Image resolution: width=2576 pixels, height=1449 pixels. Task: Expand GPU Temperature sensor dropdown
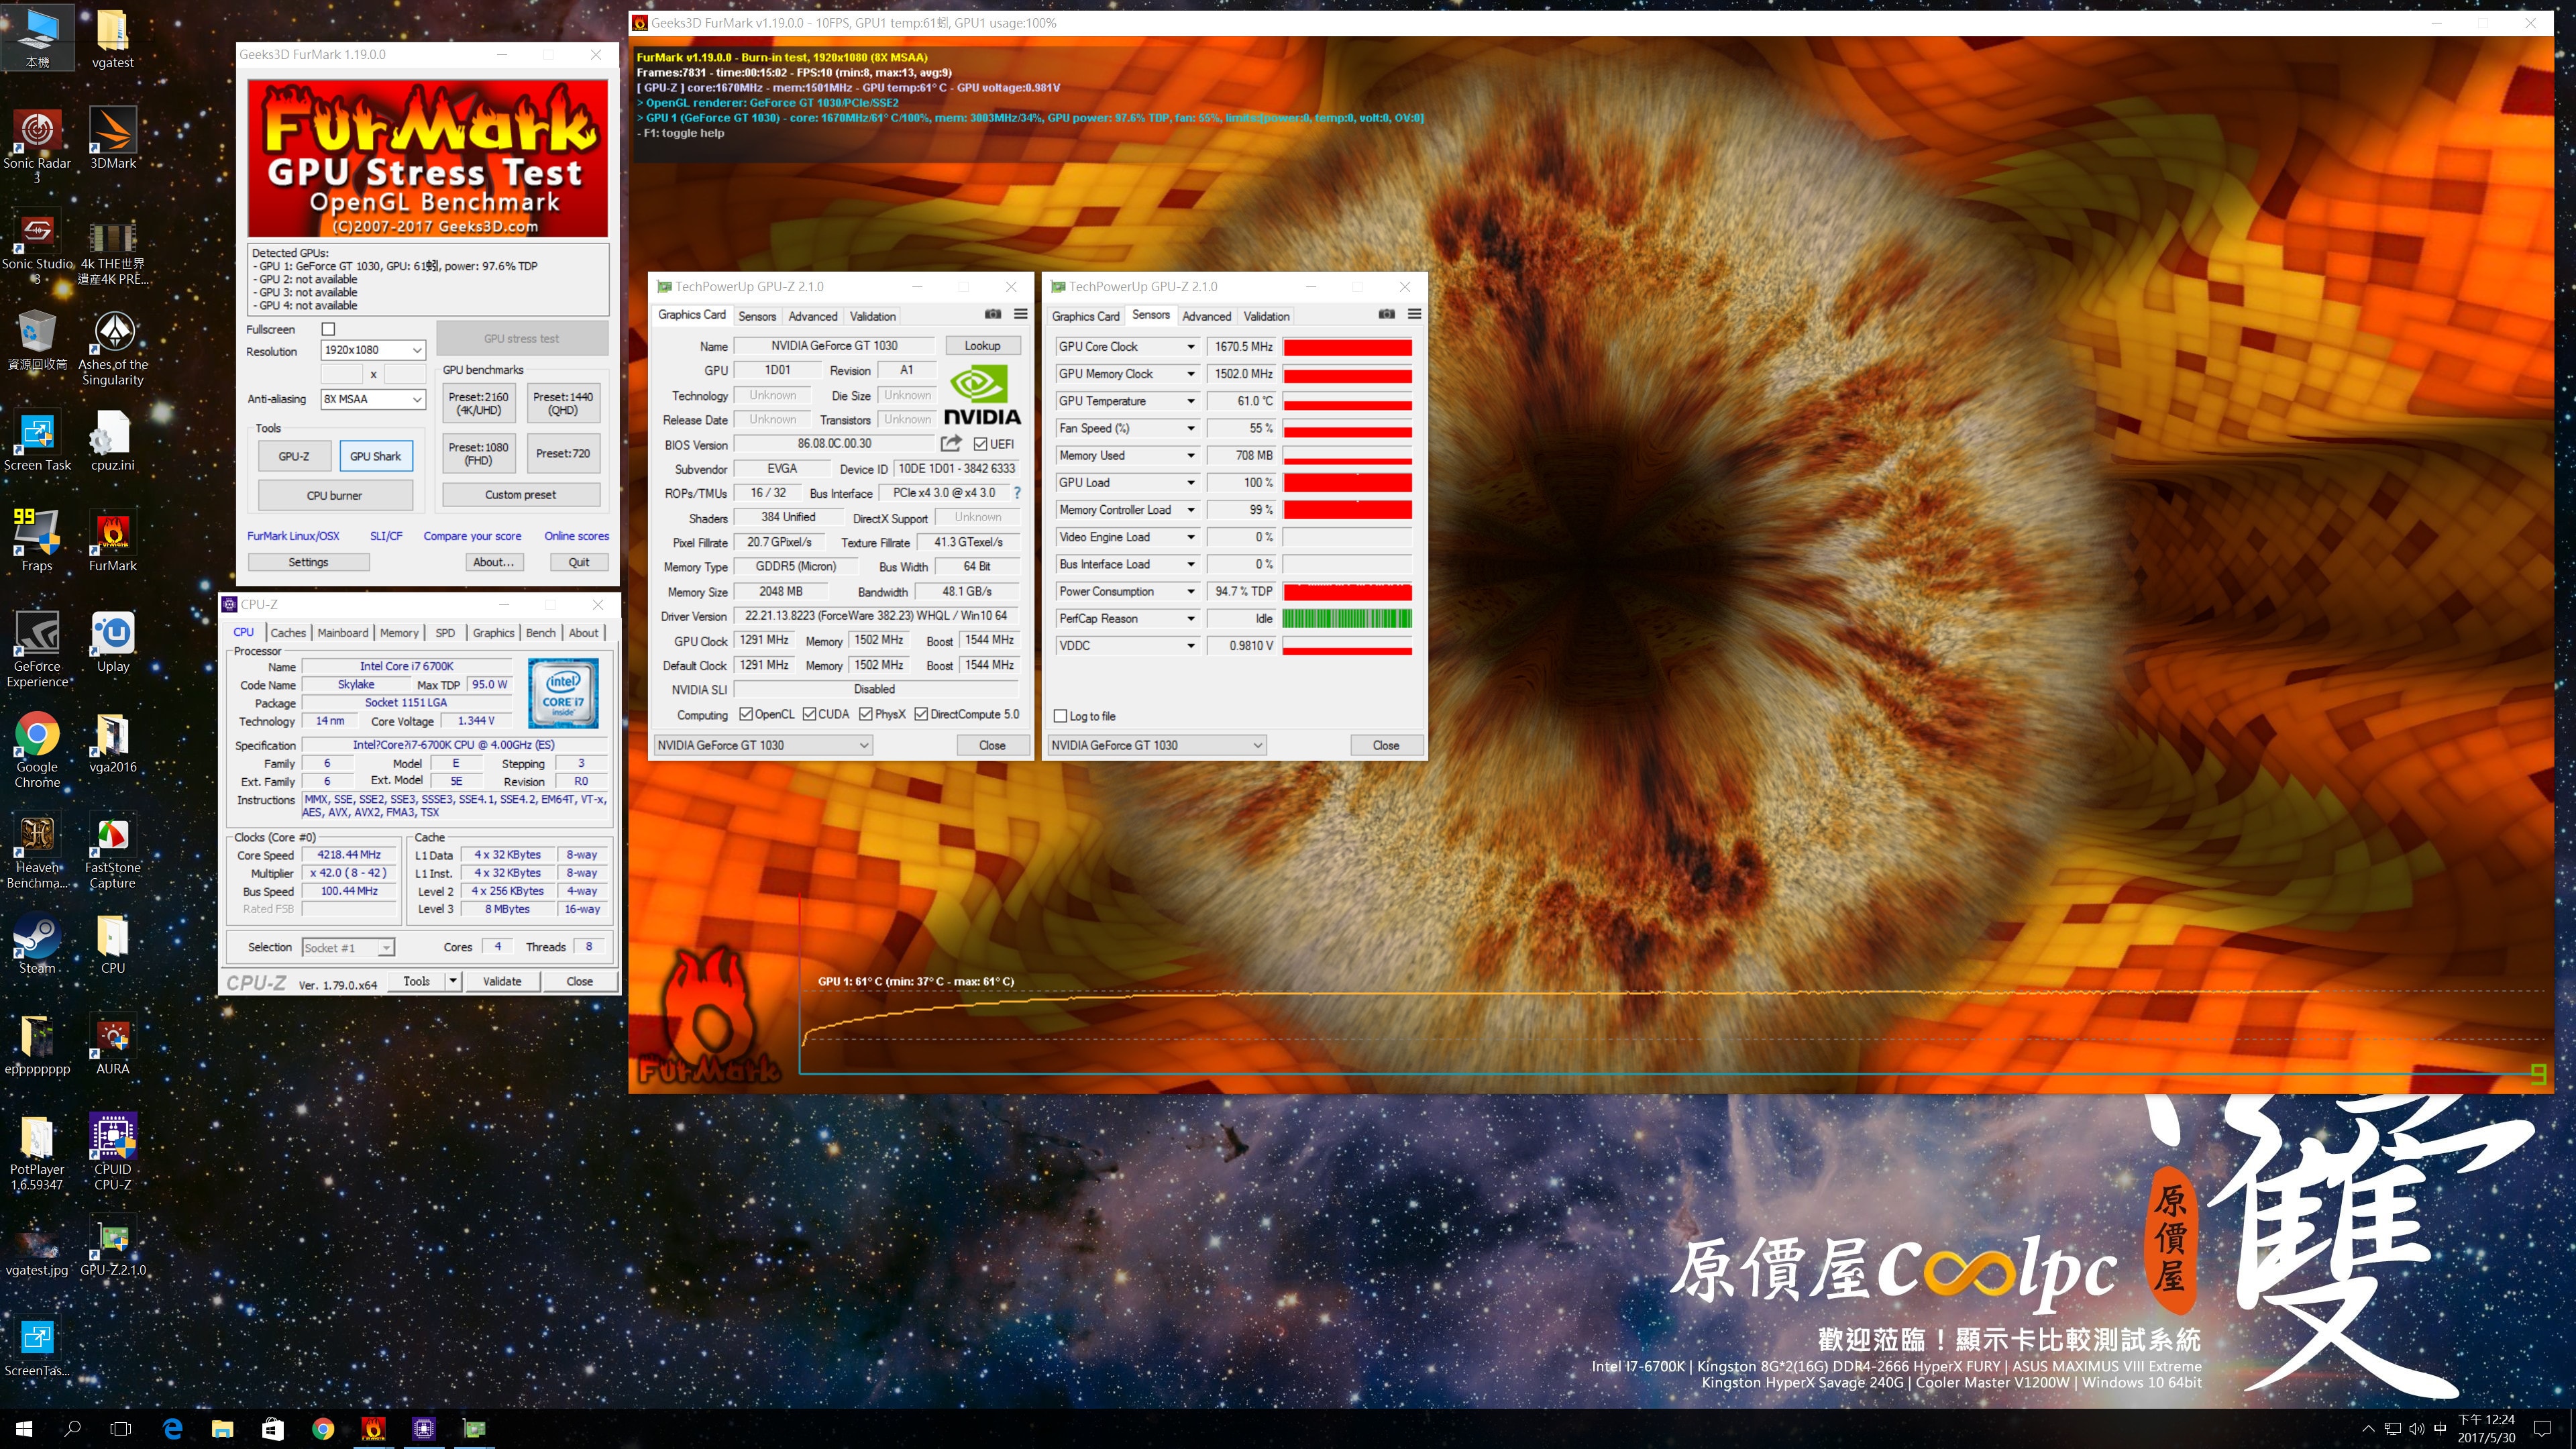[x=1190, y=401]
